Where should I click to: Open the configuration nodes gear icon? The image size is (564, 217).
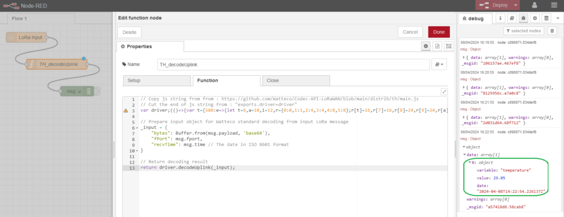[x=535, y=18]
